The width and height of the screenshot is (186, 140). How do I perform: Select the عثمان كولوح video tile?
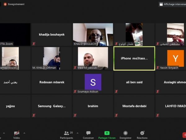pyautogui.click(x=134, y=35)
